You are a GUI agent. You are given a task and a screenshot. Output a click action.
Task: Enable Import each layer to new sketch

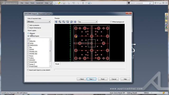pyautogui.click(x=28, y=70)
